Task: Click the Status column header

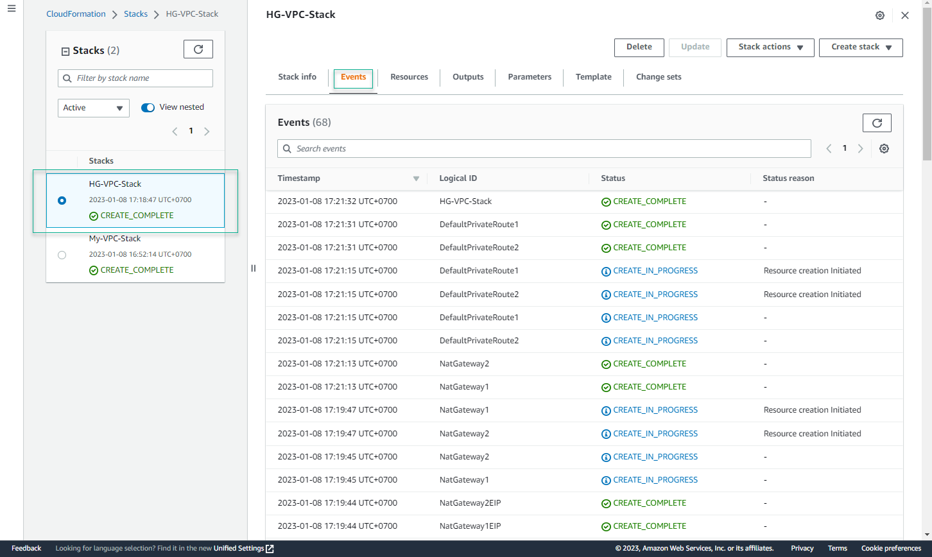Action: click(x=613, y=178)
